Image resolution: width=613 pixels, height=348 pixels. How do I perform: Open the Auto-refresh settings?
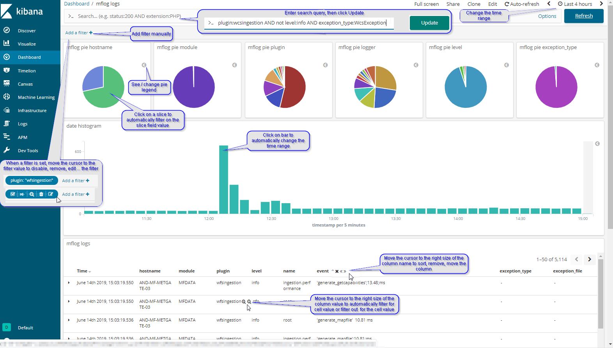point(522,4)
